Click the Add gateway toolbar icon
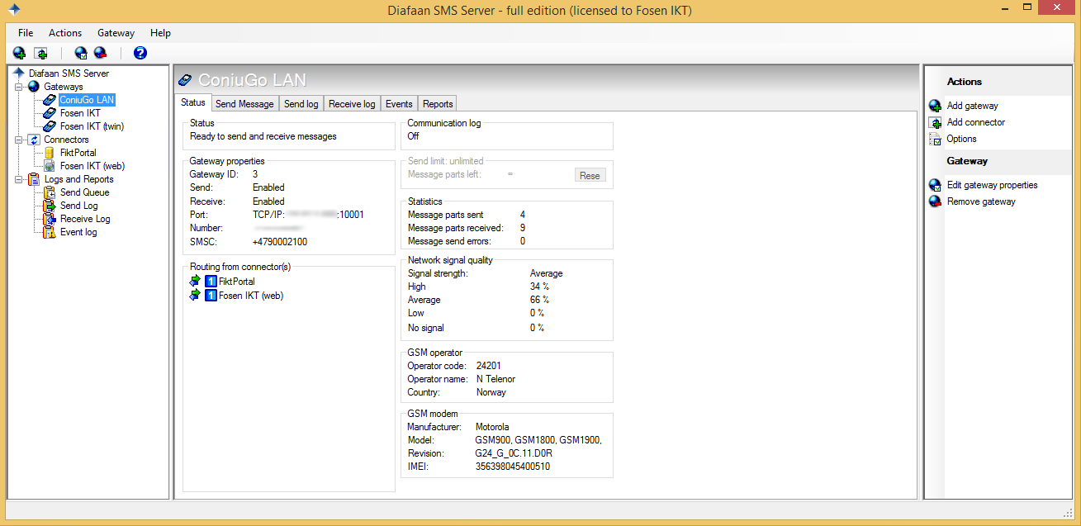Image resolution: width=1081 pixels, height=526 pixels. (20, 53)
